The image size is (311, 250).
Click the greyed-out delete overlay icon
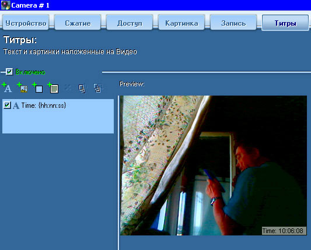68,88
